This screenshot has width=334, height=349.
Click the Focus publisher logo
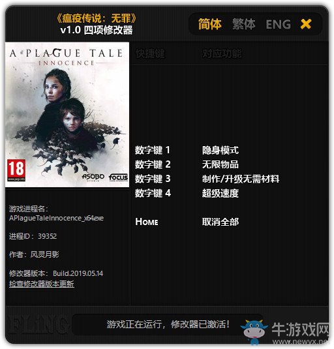(118, 177)
